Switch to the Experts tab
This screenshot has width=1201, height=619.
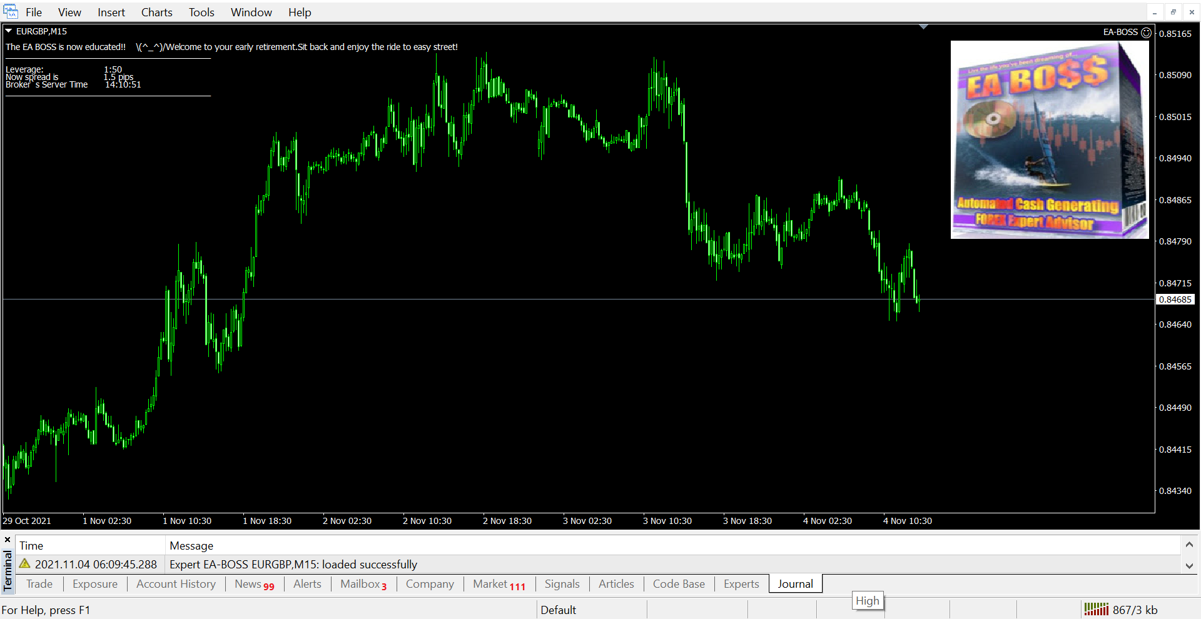(x=741, y=584)
